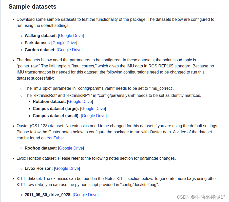Open Campus dataset (large) Google Drive link
Screen dimensions: 229x202
[93, 108]
